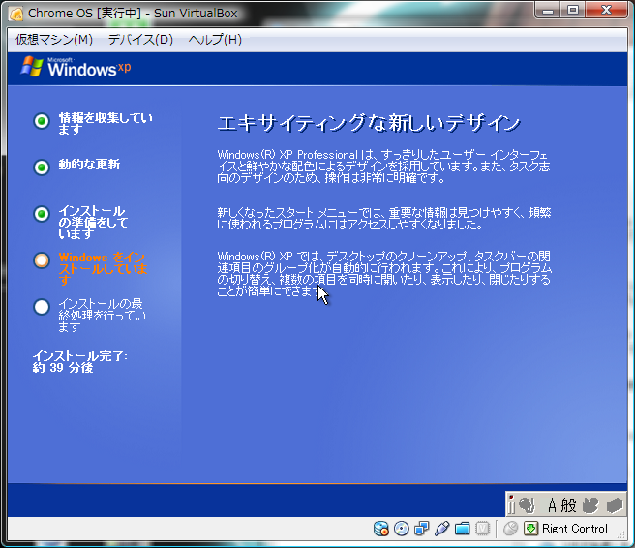Click the shared folders status icon

coord(462,529)
